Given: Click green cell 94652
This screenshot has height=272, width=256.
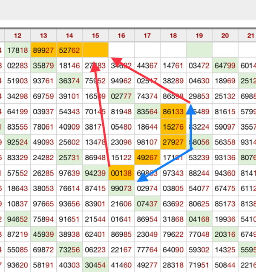Looking at the screenshot, I should click(17, 219).
